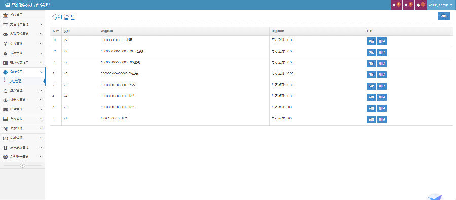456x200 pixels.
Task: Click the first blue button in V9 row
Action: [x=371, y=41]
